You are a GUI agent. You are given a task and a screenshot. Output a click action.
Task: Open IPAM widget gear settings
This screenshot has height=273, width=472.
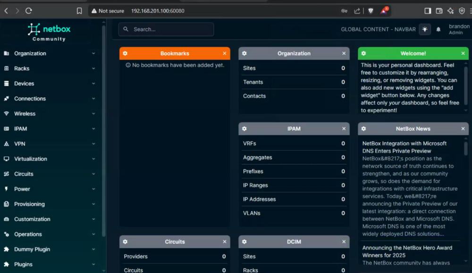click(x=244, y=129)
